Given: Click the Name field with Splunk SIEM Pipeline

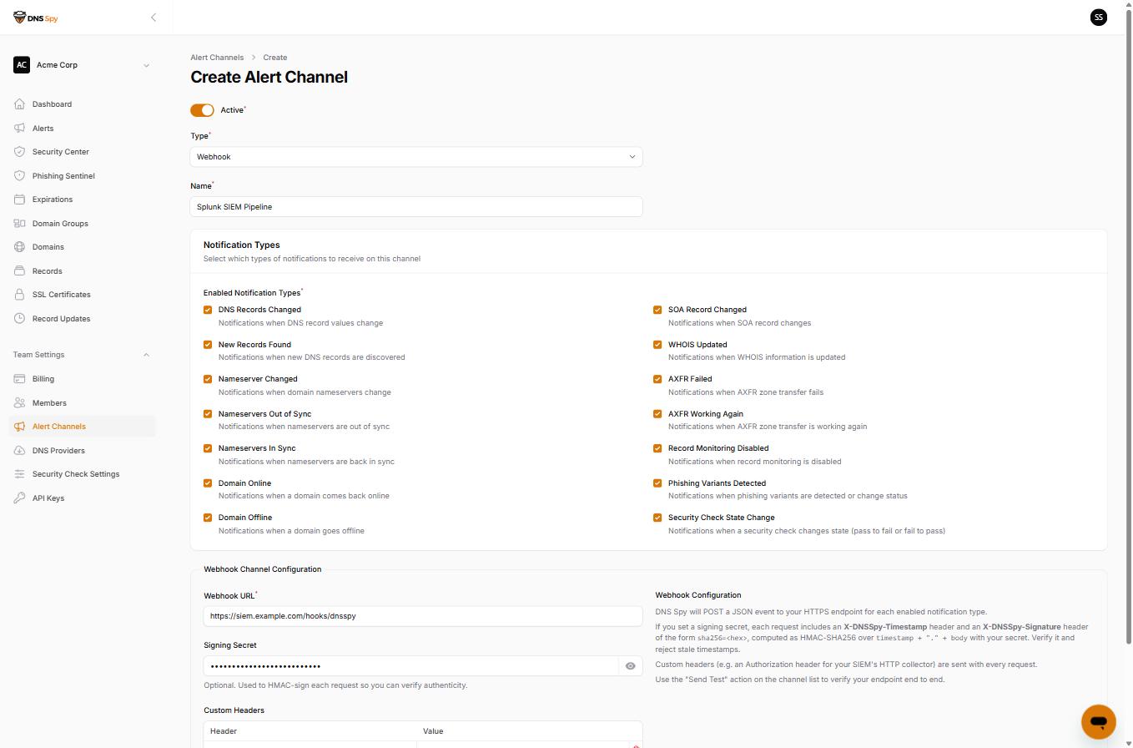Looking at the screenshot, I should [416, 207].
